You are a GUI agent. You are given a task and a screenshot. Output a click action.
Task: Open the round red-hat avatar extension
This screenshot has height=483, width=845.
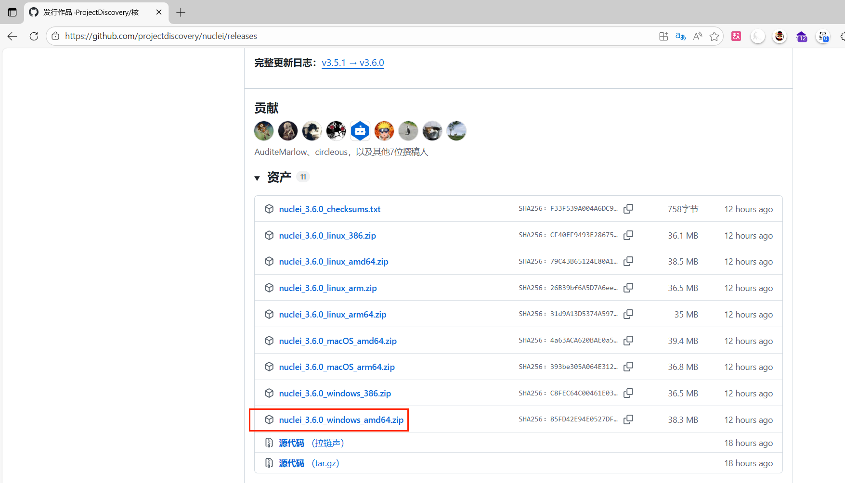pos(780,36)
